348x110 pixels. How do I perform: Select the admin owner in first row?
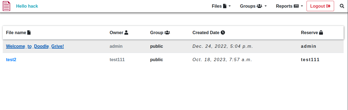point(116,46)
